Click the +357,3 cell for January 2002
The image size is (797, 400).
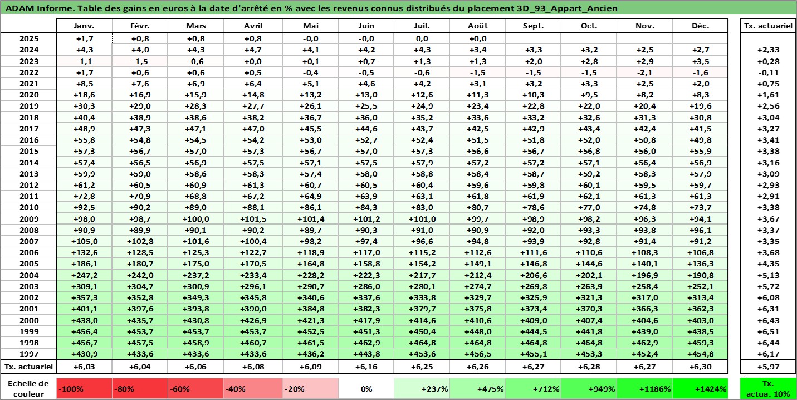coord(84,297)
